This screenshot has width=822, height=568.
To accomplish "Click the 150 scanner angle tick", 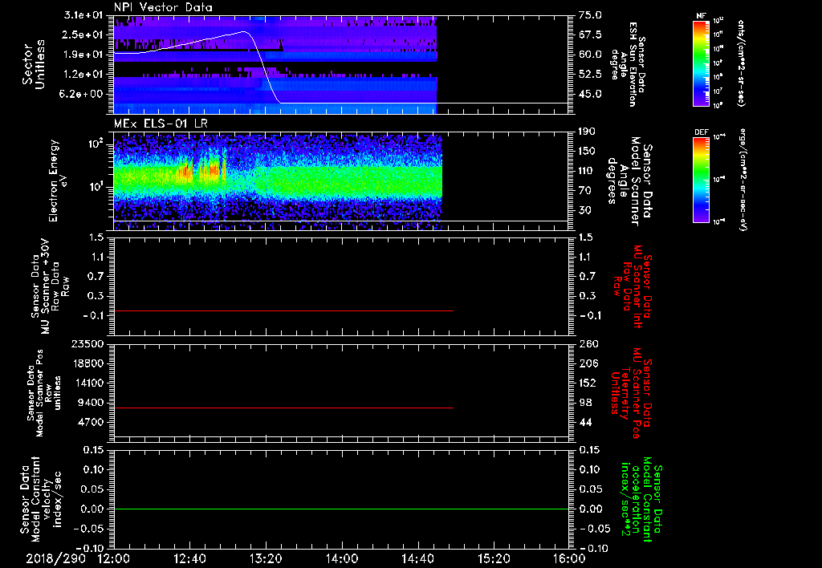I will [x=587, y=152].
